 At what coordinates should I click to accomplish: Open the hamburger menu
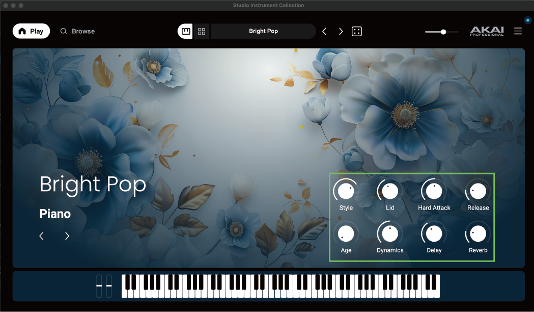518,31
